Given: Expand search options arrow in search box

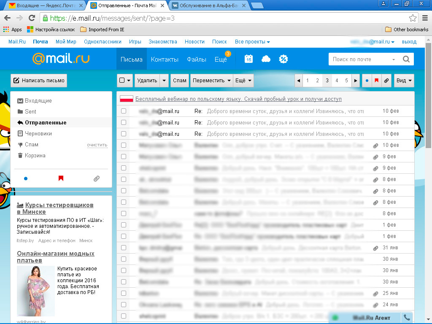Looking at the screenshot, I should click(x=394, y=59).
